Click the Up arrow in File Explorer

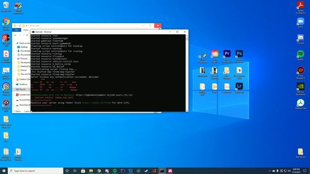[27, 35]
